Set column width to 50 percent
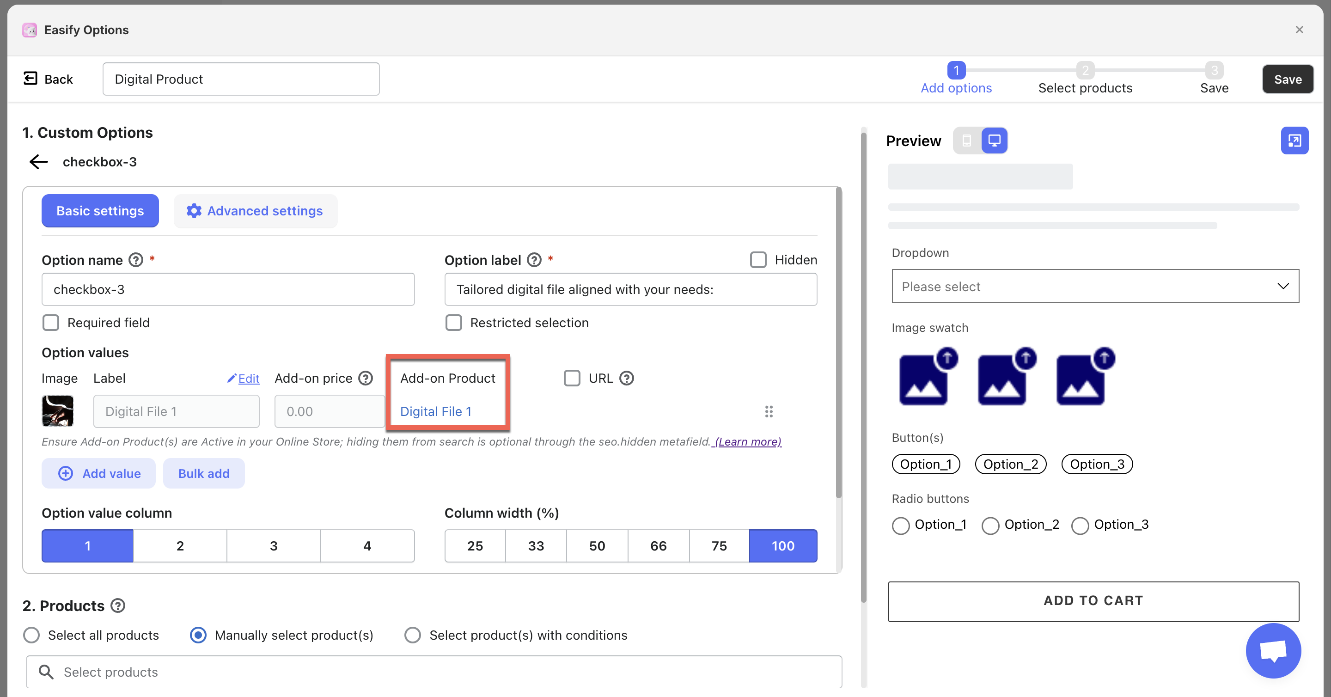Viewport: 1331px width, 697px height. (597, 545)
